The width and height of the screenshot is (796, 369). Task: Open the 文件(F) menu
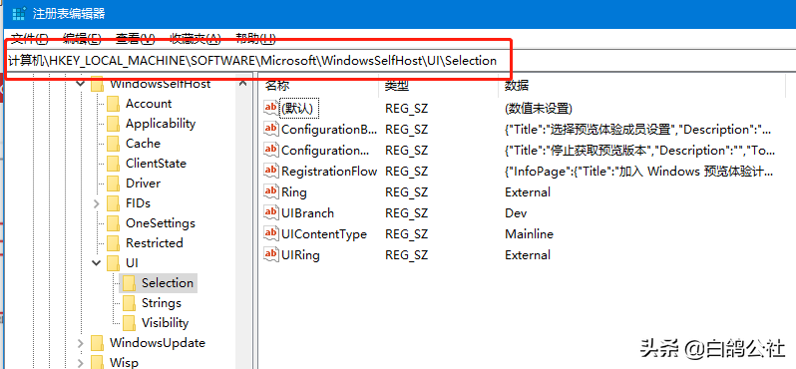click(29, 39)
